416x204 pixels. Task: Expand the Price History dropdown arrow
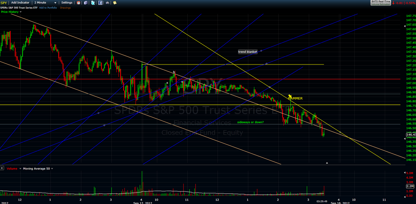tap(21, 12)
